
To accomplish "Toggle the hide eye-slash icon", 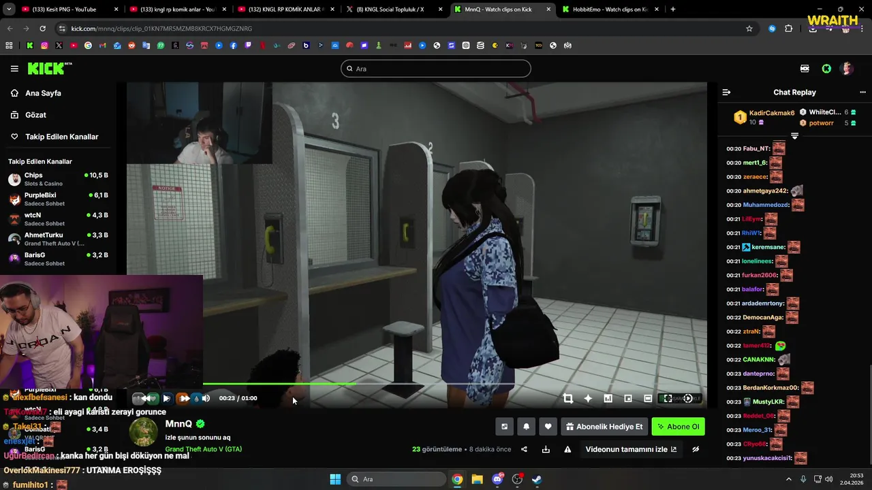I will point(696,449).
